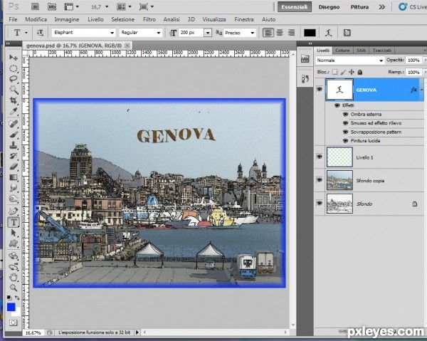Switch to the Stili tab
The image size is (427, 341).
pos(361,51)
